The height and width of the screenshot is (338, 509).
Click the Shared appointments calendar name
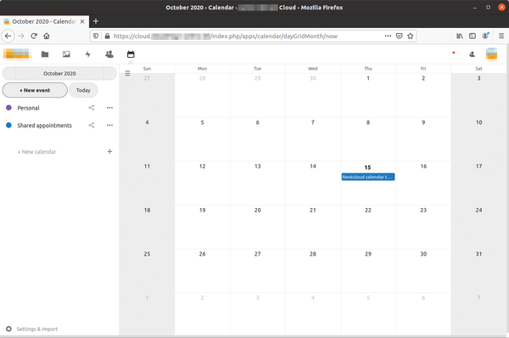[x=44, y=126]
